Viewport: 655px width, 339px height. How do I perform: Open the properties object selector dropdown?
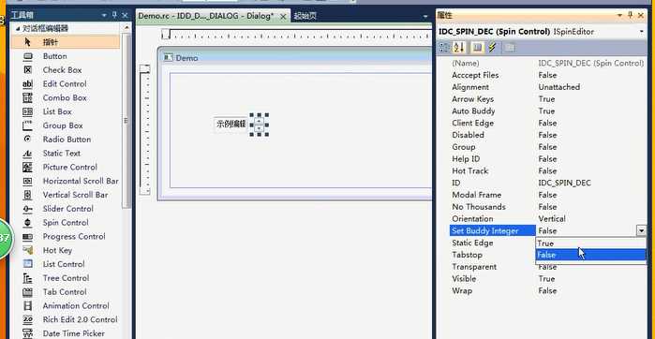coord(642,32)
